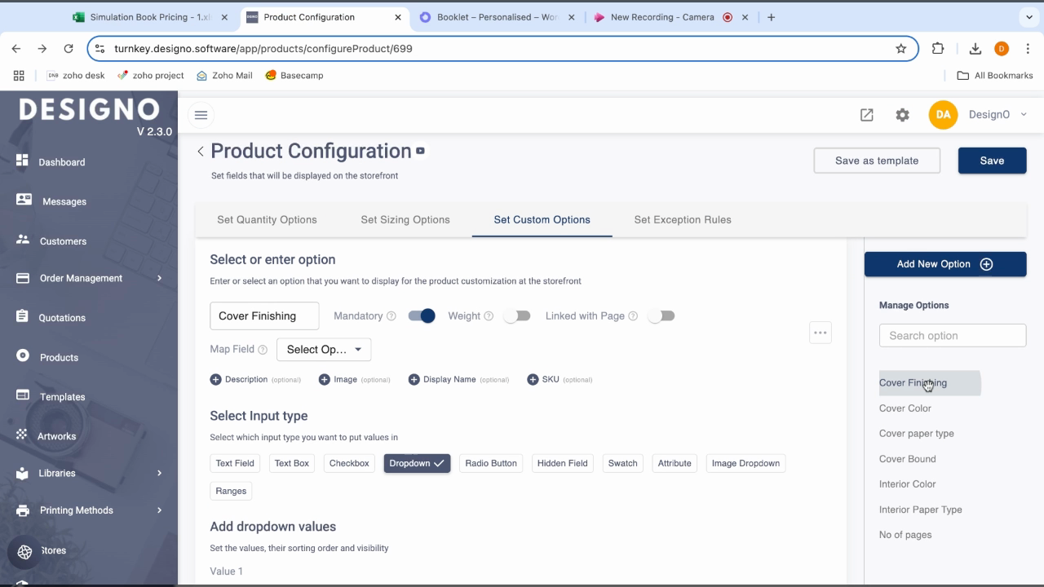Turn on Linked with Page toggle

661,316
